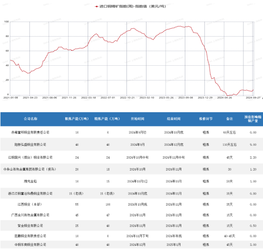Click the 检修环节 column header
The height and width of the screenshot is (249, 263).
tap(206, 119)
